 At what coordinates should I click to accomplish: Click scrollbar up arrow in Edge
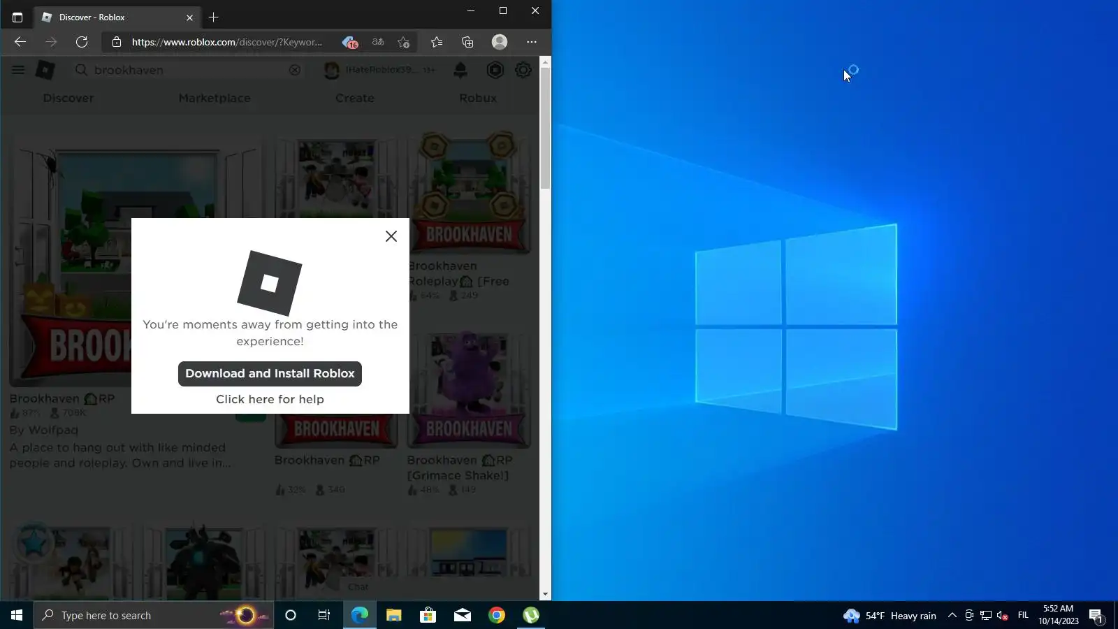click(546, 62)
